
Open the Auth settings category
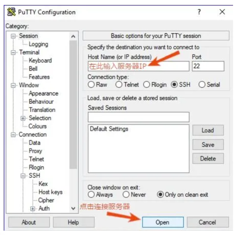(x=44, y=209)
